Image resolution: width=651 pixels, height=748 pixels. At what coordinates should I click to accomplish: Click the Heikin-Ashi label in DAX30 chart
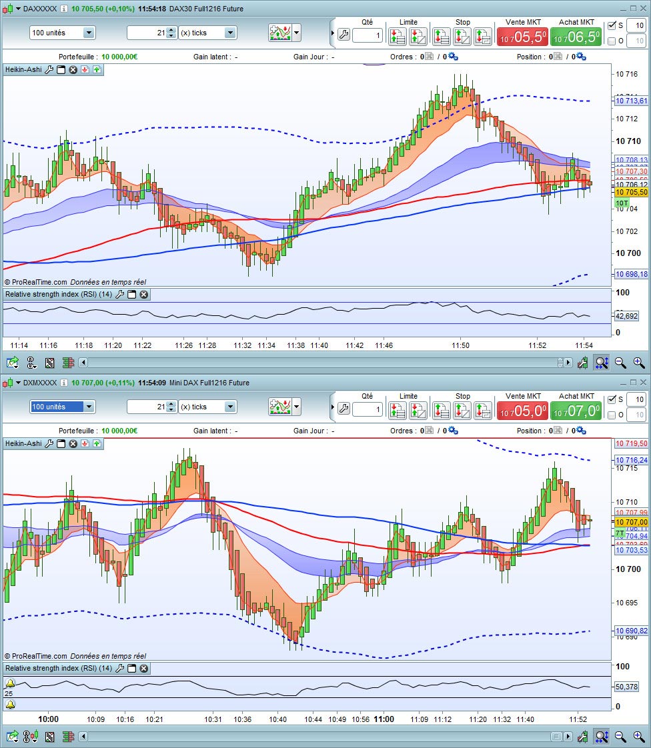point(23,69)
